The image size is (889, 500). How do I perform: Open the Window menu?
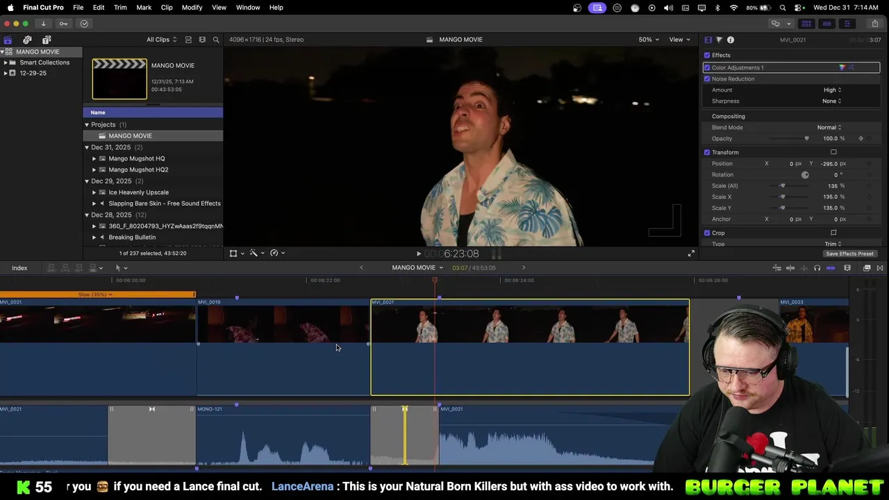(248, 7)
